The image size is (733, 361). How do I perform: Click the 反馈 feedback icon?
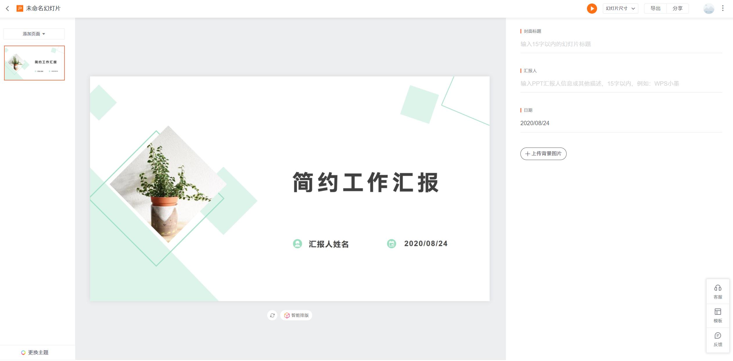pos(718,339)
